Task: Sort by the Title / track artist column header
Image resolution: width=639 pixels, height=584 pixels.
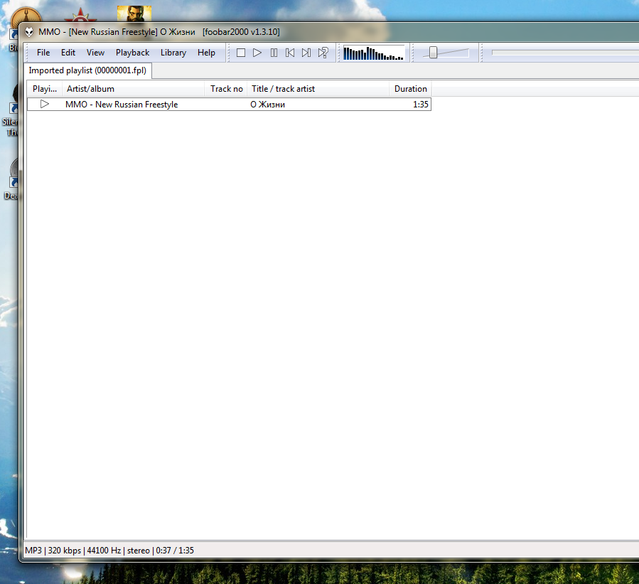Action: 318,89
